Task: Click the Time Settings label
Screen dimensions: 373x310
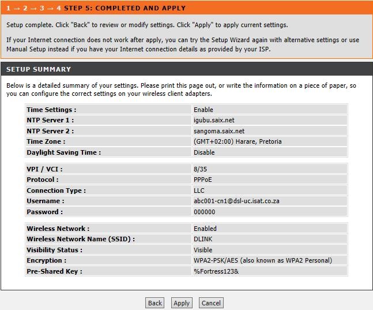Action: [51, 110]
